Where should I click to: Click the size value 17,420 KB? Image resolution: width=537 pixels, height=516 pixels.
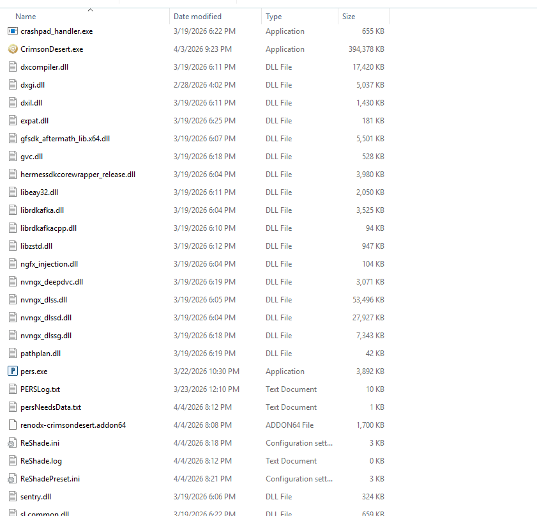[x=368, y=67]
